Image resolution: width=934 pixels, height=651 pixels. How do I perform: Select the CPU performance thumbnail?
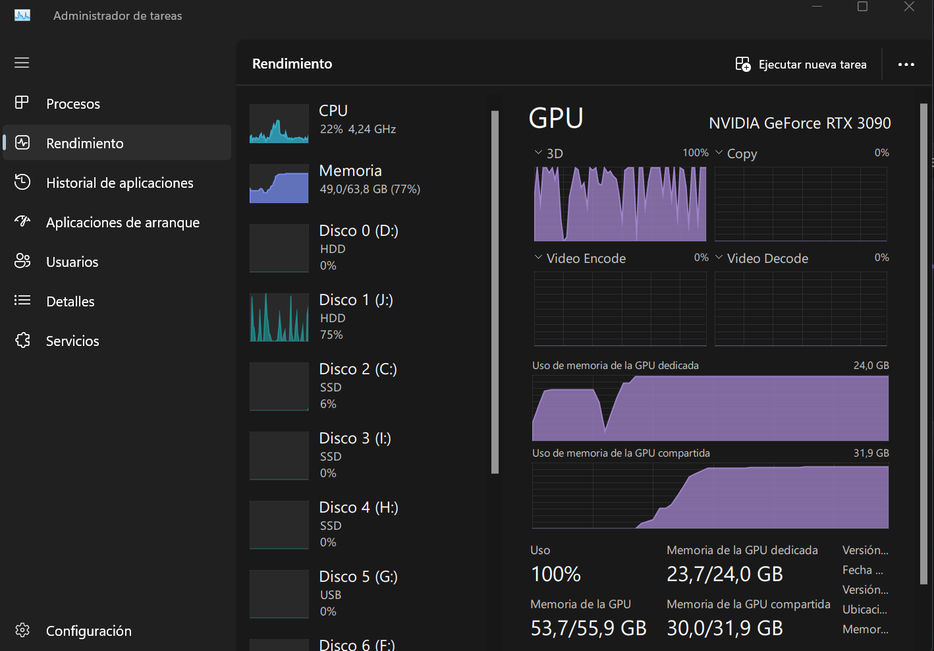pos(279,123)
